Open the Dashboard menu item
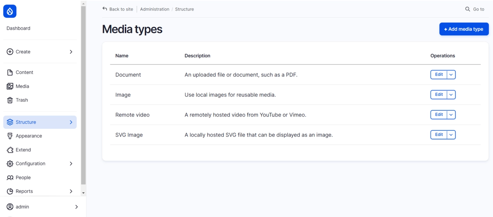 (18, 28)
